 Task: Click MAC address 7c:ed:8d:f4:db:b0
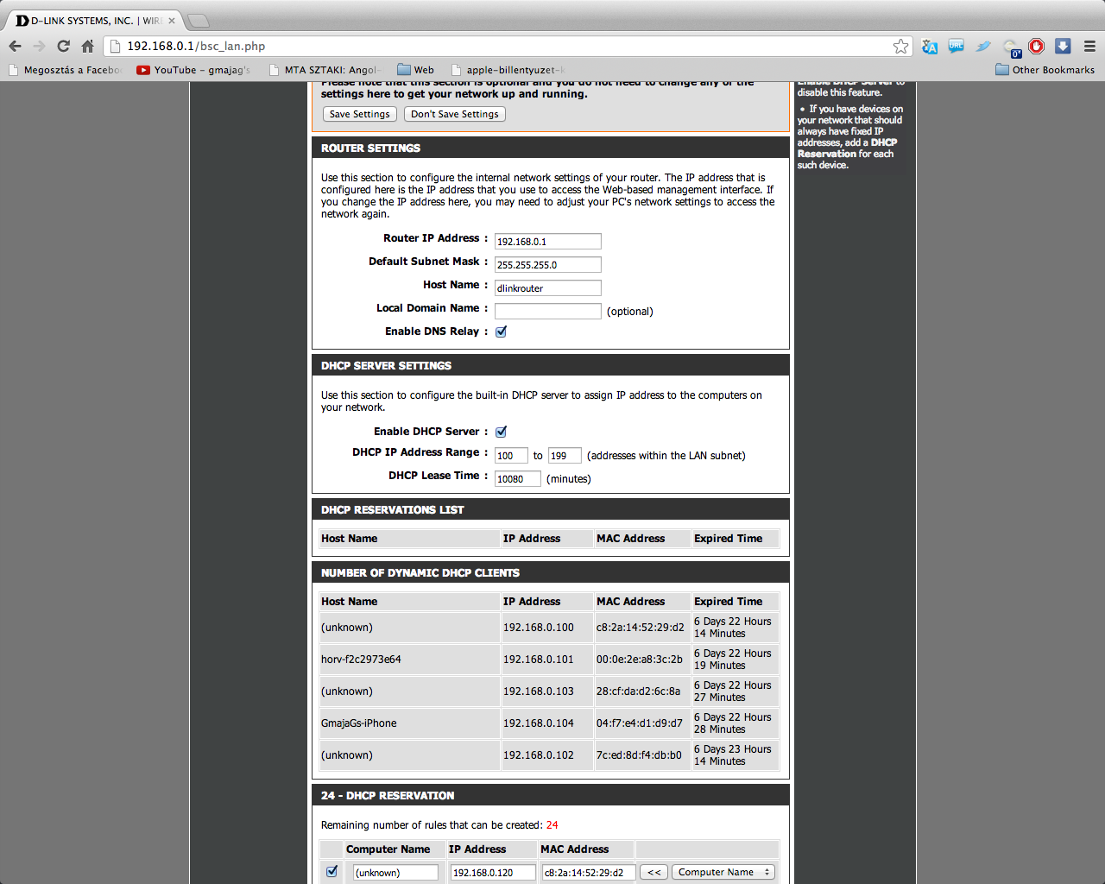point(639,755)
